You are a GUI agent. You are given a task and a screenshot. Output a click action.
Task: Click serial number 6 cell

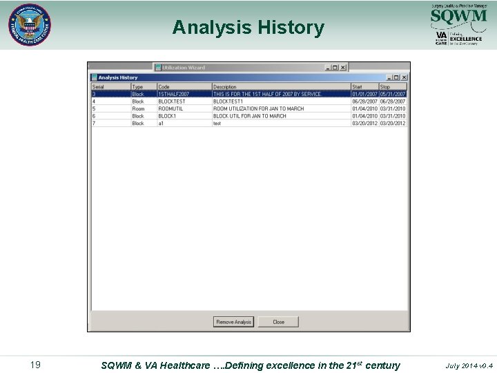click(x=111, y=116)
